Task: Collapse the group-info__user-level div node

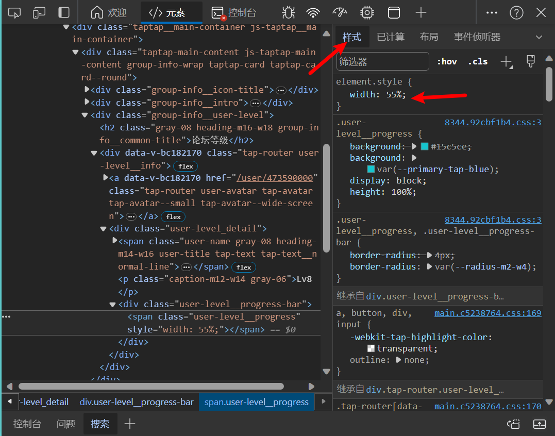Action: point(85,115)
